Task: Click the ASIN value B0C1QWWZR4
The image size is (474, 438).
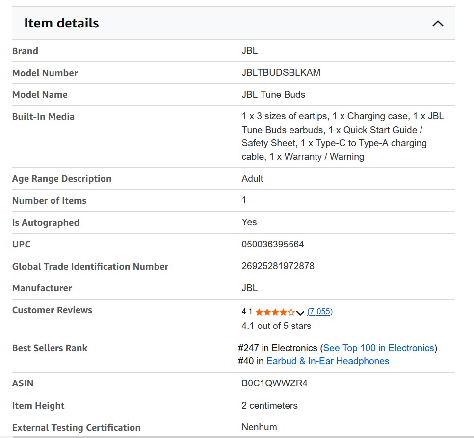Action: [x=274, y=383]
